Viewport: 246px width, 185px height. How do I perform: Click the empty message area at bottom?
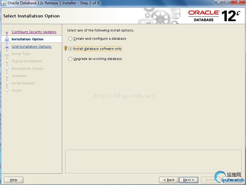tap(153, 161)
